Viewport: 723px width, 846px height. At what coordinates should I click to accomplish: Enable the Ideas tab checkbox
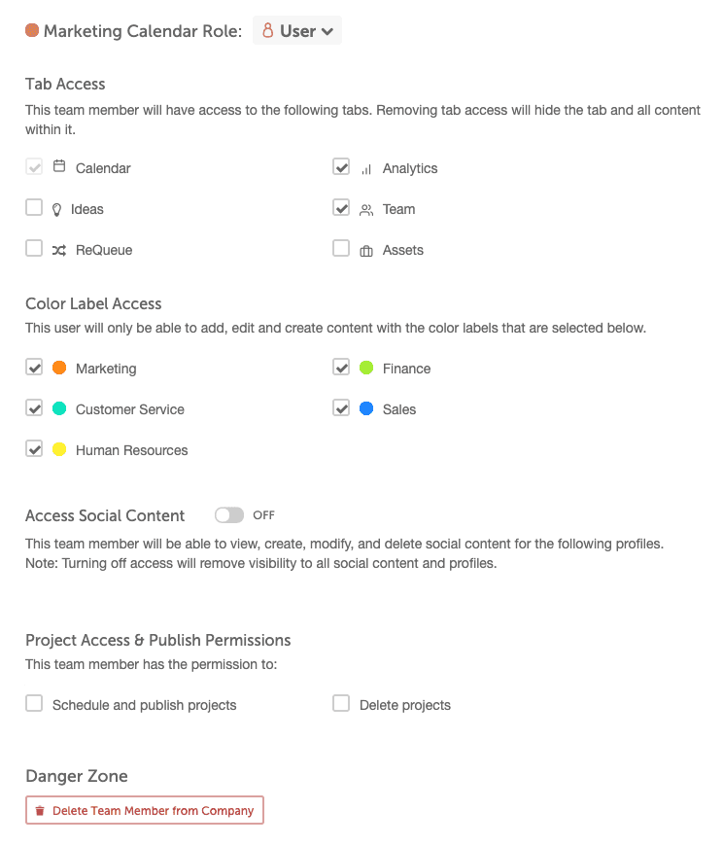(x=34, y=208)
